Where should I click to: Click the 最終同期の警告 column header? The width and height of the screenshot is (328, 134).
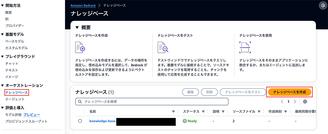pos(305,111)
